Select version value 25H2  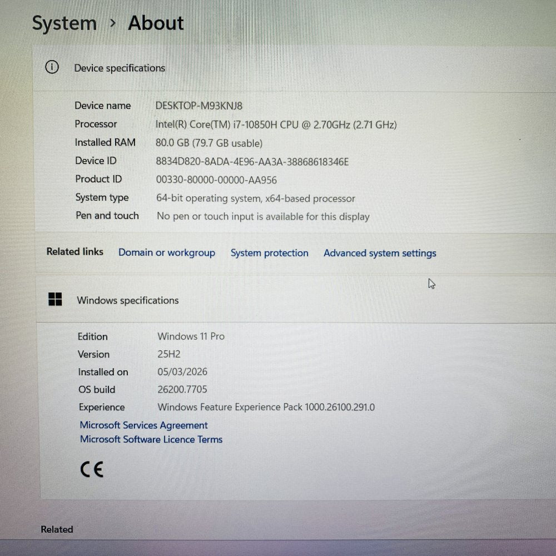click(x=169, y=354)
